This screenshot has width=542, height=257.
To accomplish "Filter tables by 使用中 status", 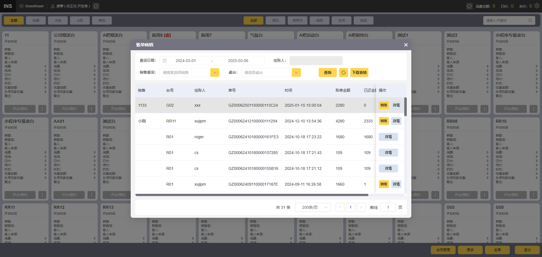I will pos(298,20).
